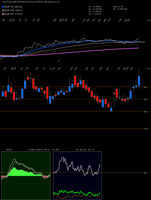Click the blue DOW ST legend swatch

click(x=3, y=7)
